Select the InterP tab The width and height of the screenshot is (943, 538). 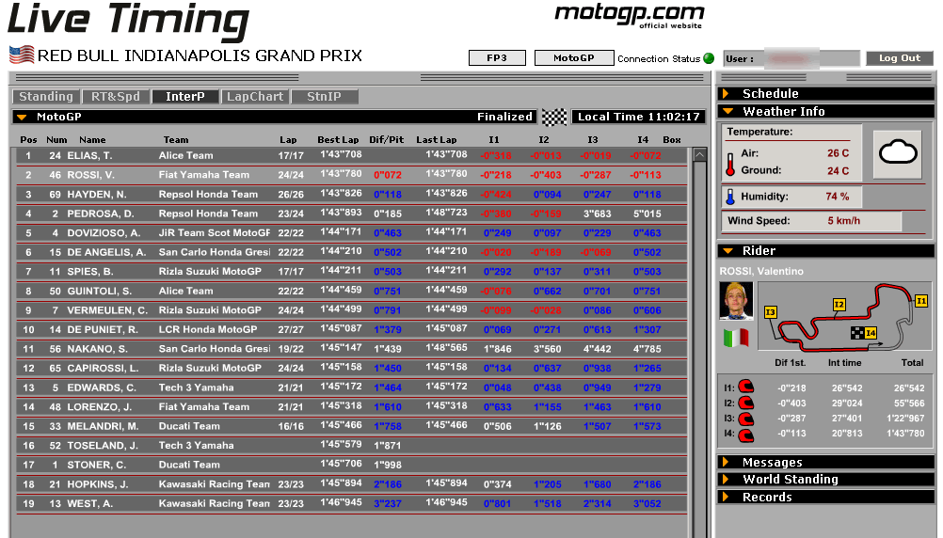pos(185,96)
